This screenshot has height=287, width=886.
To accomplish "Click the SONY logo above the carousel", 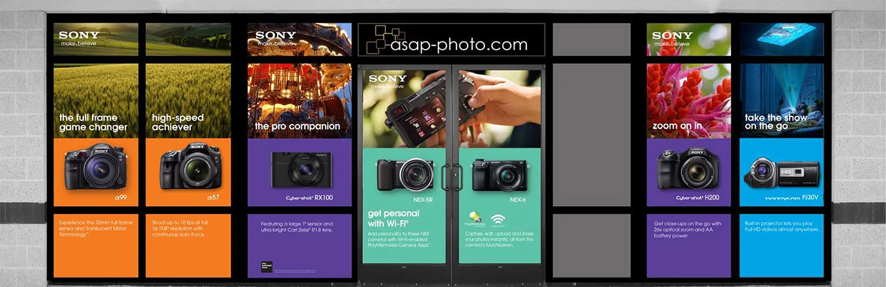I will pyautogui.click(x=275, y=35).
